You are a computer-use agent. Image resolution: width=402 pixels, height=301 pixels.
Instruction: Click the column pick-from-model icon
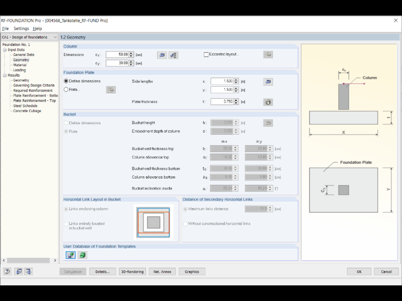click(173, 55)
